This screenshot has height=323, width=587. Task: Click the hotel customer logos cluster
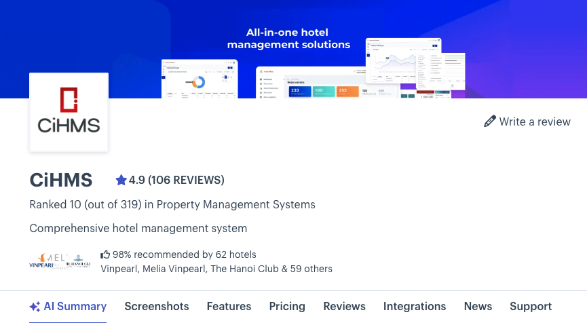[60, 261]
